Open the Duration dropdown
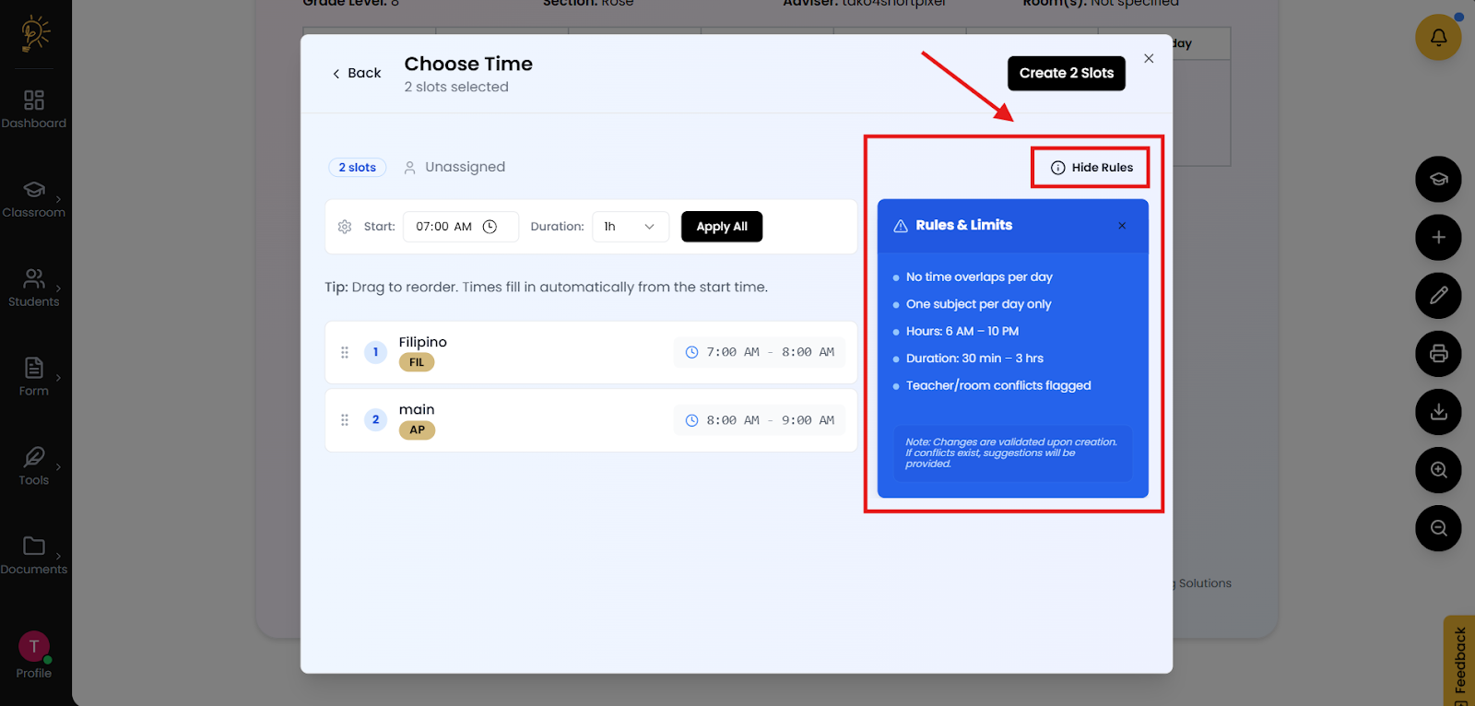 click(x=630, y=227)
